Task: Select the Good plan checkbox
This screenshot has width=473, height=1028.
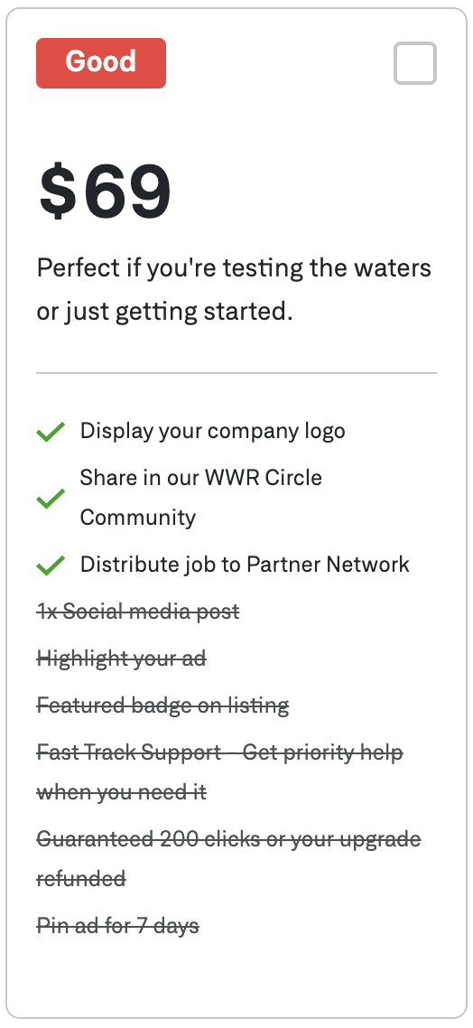Action: [414, 63]
